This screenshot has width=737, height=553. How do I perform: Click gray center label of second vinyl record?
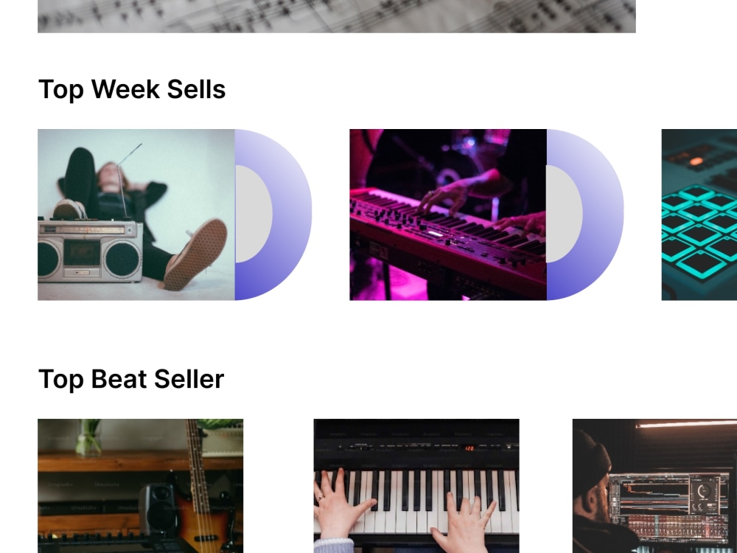[x=565, y=214]
